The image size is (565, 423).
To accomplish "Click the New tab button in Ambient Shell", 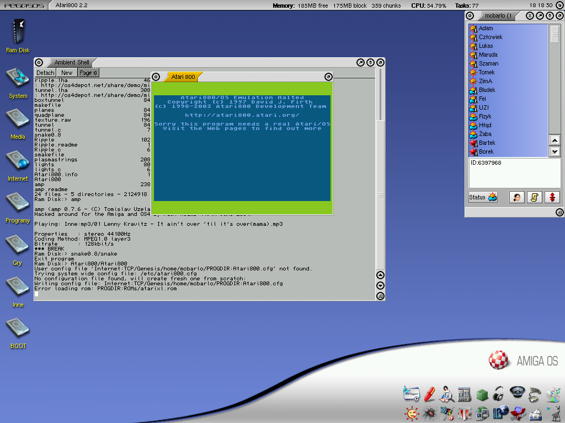I will [67, 73].
